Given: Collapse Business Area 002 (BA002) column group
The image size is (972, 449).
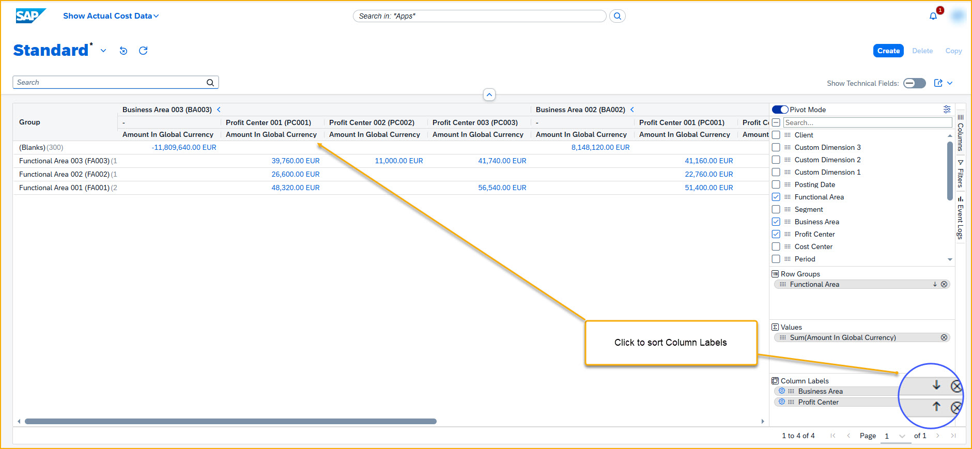Looking at the screenshot, I should pos(632,110).
